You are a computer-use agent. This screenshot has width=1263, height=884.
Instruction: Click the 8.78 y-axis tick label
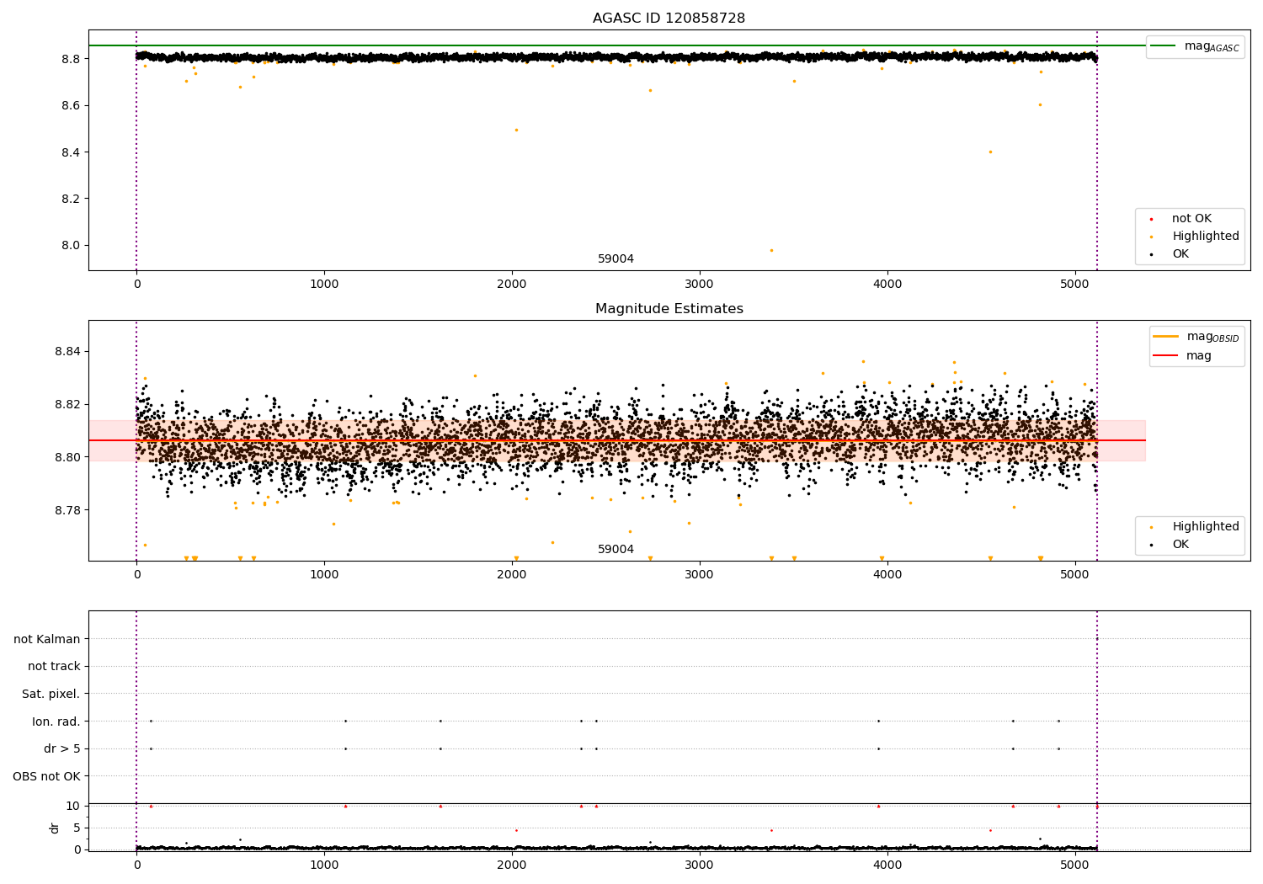[x=67, y=510]
